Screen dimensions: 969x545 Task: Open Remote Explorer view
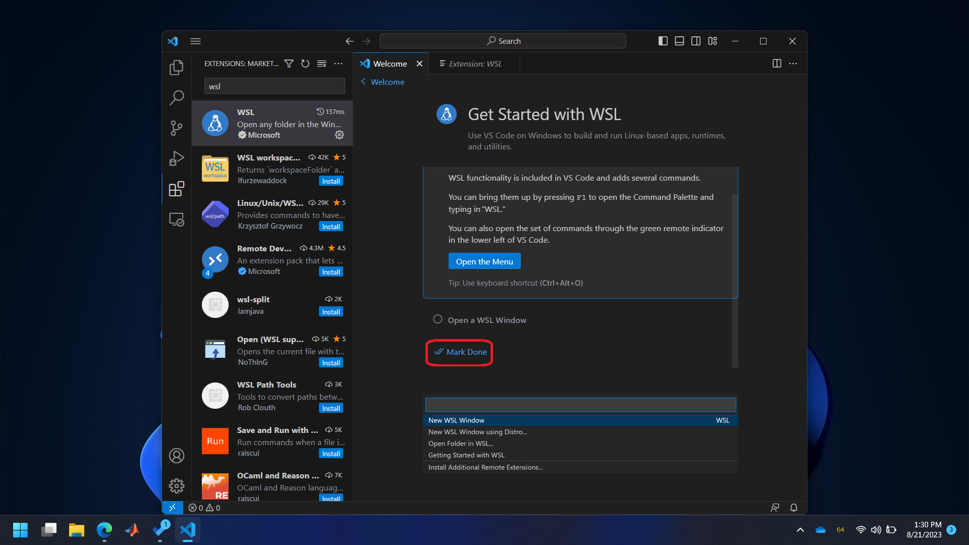(176, 220)
